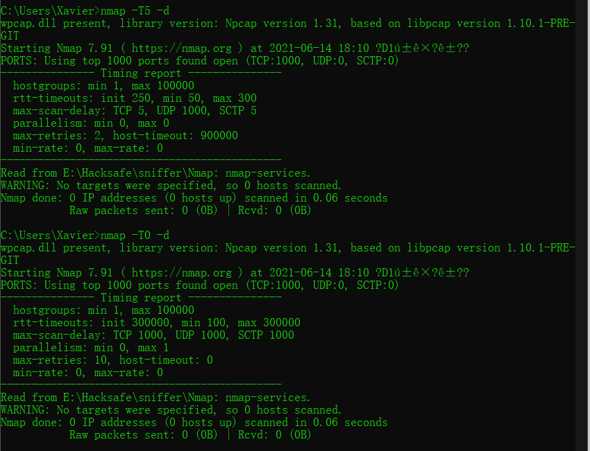The image size is (590, 451).
Task: Click the "parallelism: min 0, max 0" line
Action: click(x=91, y=123)
